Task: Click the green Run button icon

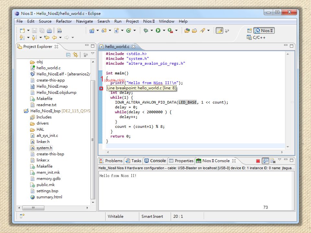Action: [158, 30]
